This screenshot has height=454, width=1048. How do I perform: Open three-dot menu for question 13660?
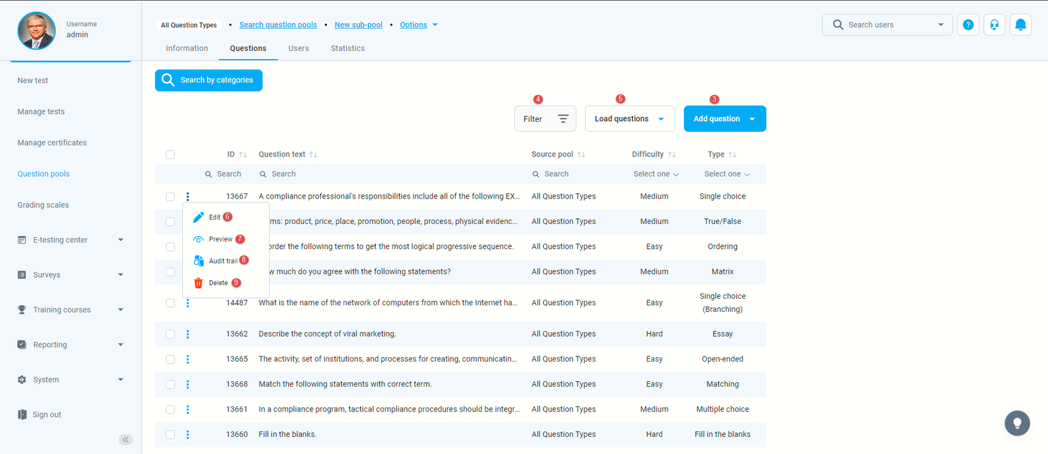[x=188, y=434]
